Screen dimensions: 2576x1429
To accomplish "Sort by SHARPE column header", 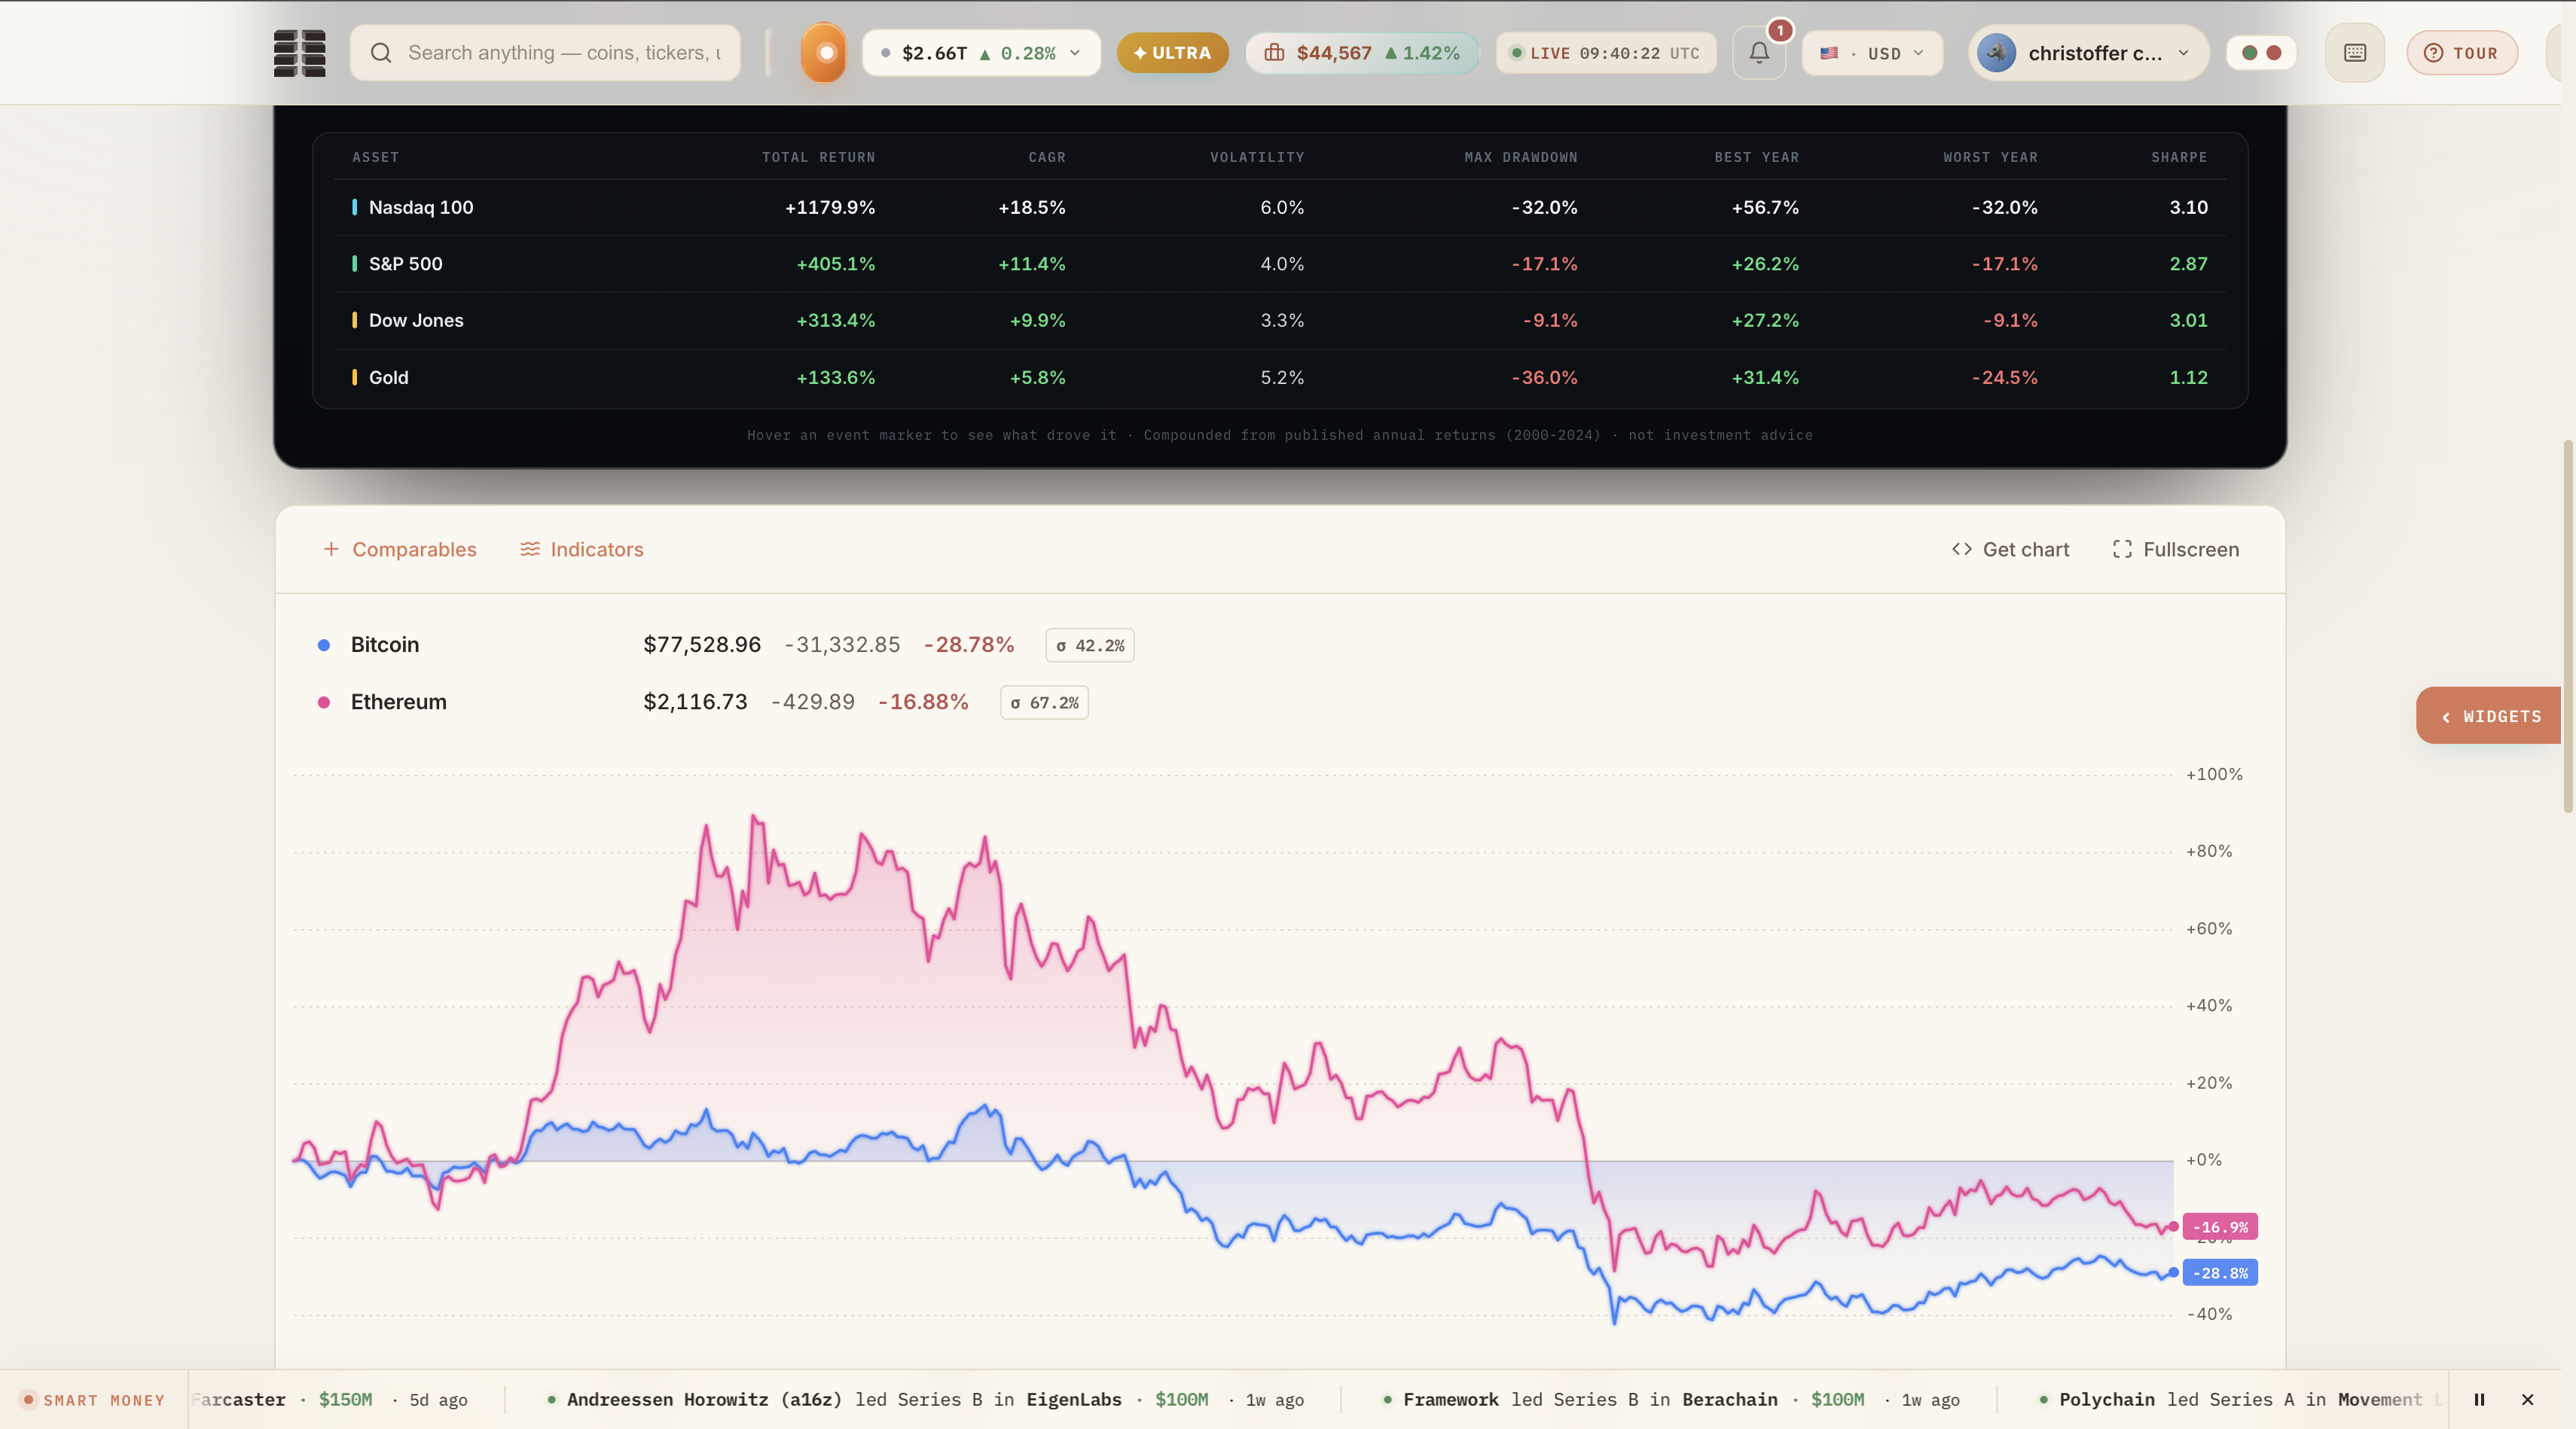I will 2179,157.
